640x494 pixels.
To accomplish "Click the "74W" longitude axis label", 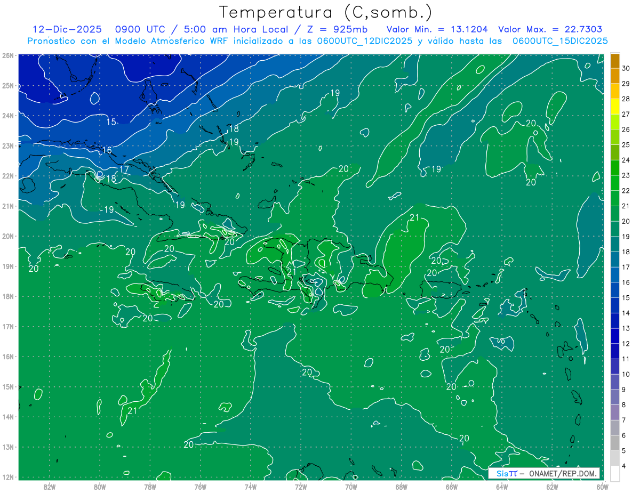I will 251,487.
